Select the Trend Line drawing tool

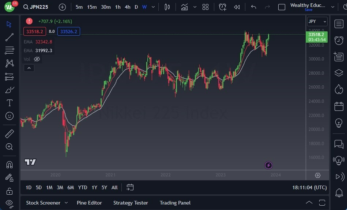coord(10,37)
